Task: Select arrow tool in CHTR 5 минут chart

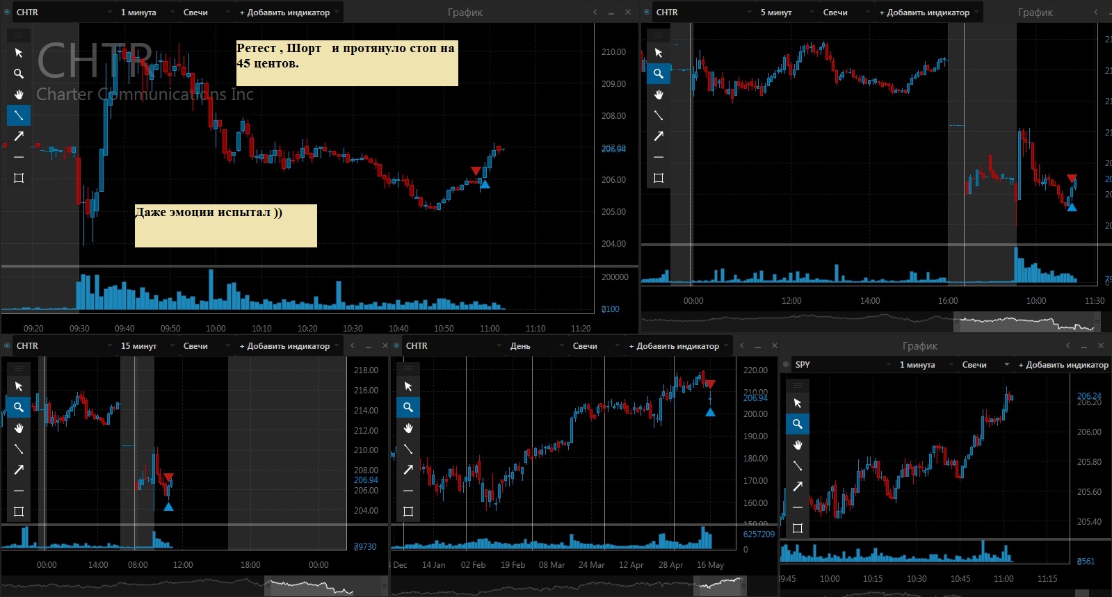Action: pos(659,136)
